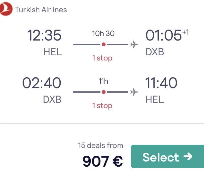Image resolution: width=204 pixels, height=175 pixels.
Task: Click the DXB arrival airport code
Action: (x=155, y=52)
